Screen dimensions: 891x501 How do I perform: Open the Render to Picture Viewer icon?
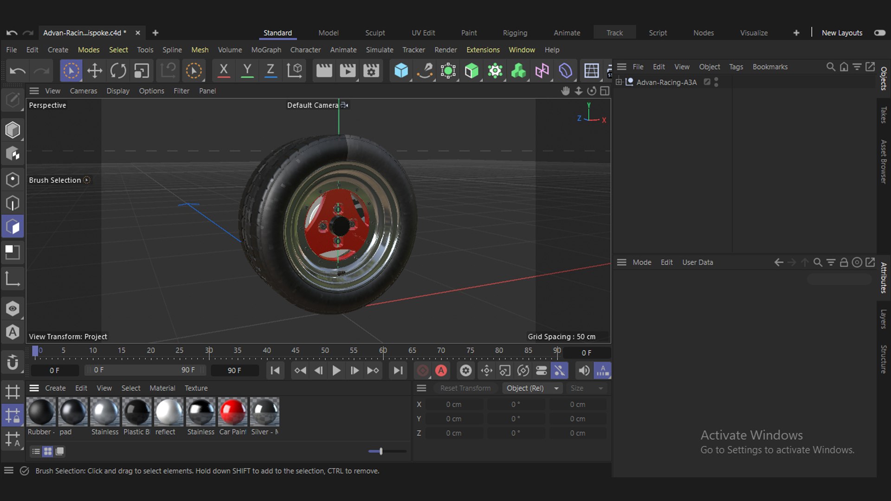[x=348, y=71]
